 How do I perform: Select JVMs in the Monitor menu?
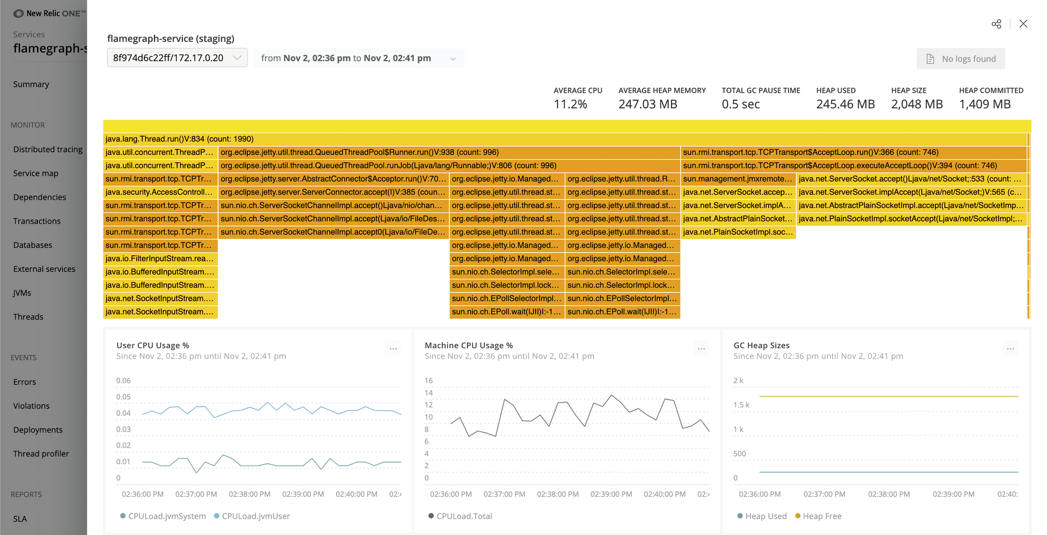tap(22, 293)
